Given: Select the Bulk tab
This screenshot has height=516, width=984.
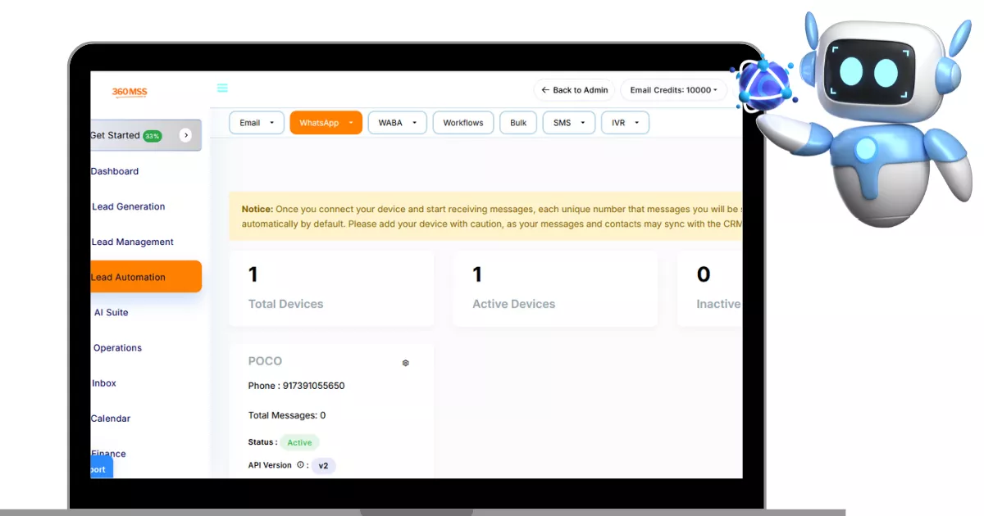Looking at the screenshot, I should pos(518,123).
